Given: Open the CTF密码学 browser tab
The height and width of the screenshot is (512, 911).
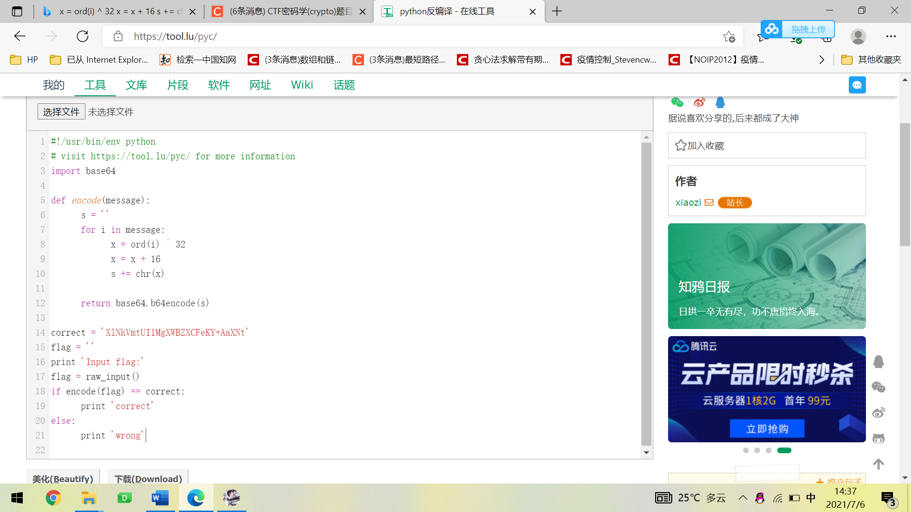Looking at the screenshot, I should point(289,11).
